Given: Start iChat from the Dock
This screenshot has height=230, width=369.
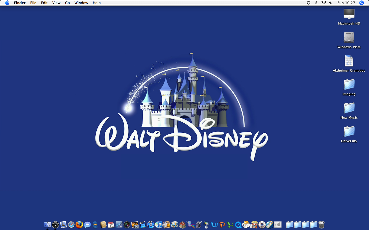Looking at the screenshot, I should click(87, 225).
